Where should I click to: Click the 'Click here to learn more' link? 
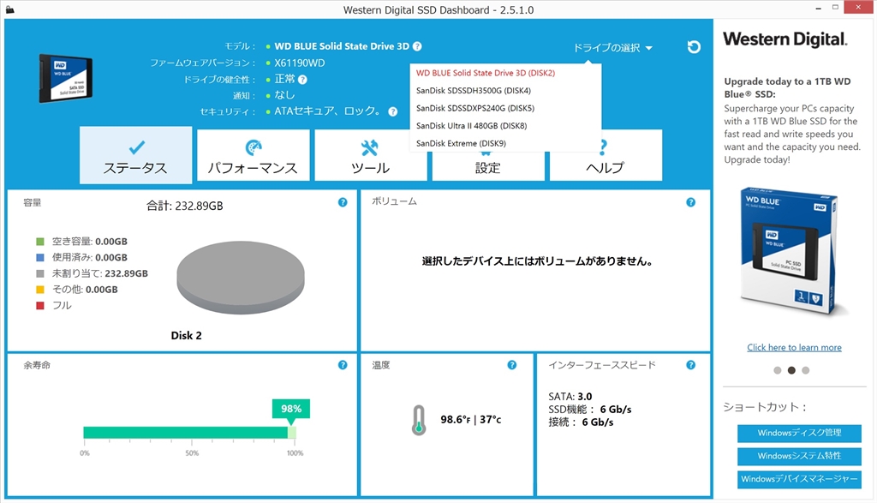click(x=794, y=347)
